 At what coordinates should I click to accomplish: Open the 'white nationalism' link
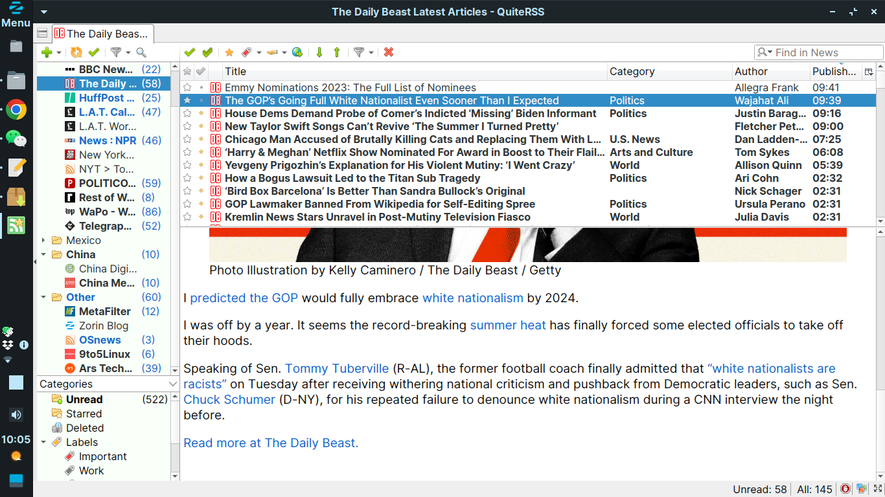click(472, 298)
